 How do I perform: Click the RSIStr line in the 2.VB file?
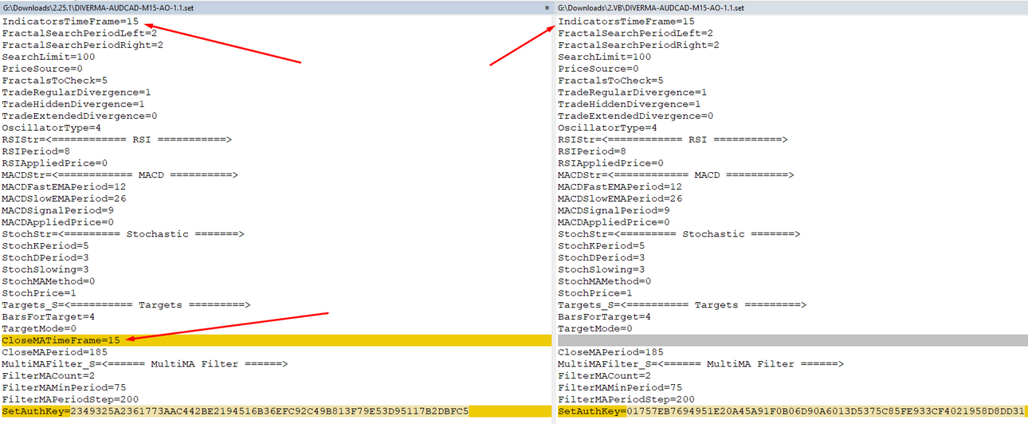pos(673,139)
